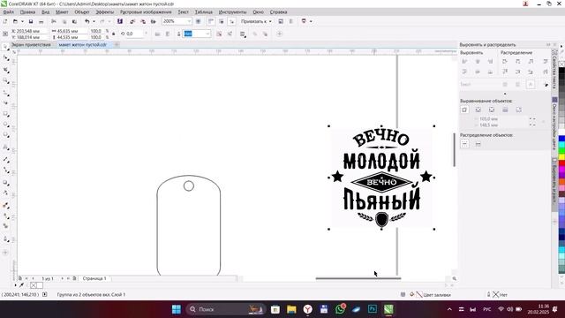This screenshot has width=565, height=318.
Task: Toggle the Show rulers button
Action: (211, 21)
